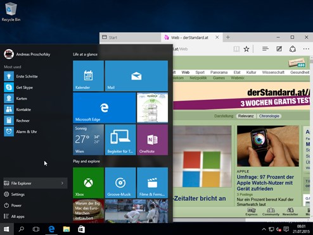Click the 3 Wochen gratis testen banner
The width and height of the screenshot is (313, 235).
pyautogui.click(x=241, y=96)
